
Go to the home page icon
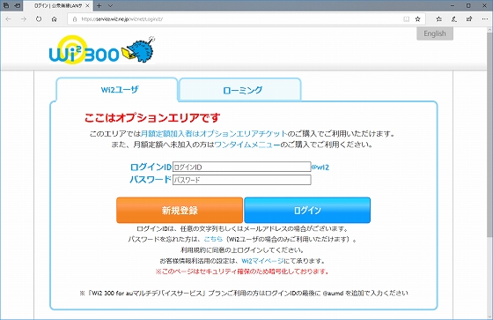tap(54, 19)
